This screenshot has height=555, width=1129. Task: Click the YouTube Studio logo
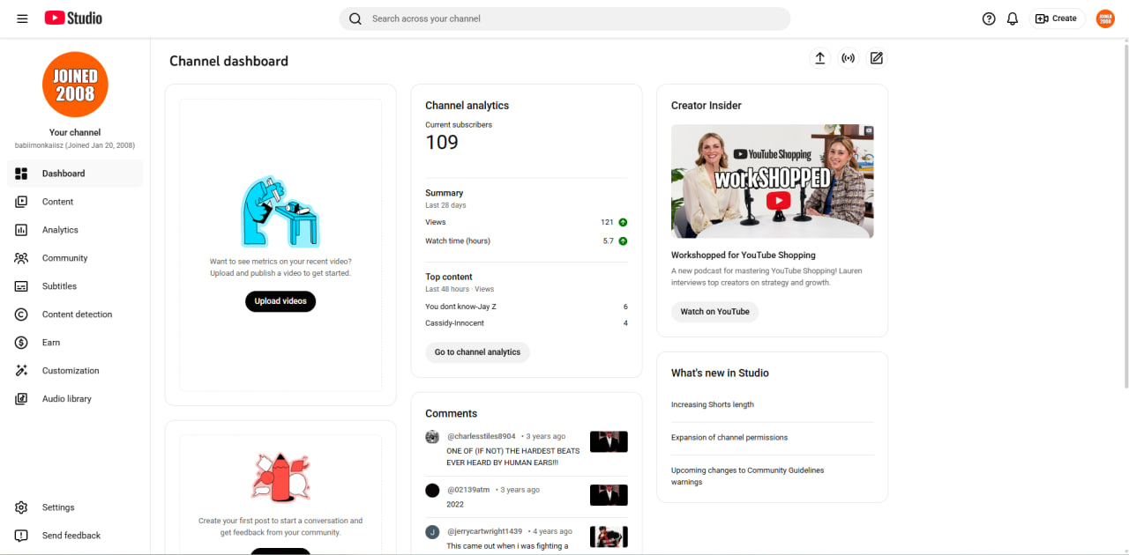tap(73, 18)
